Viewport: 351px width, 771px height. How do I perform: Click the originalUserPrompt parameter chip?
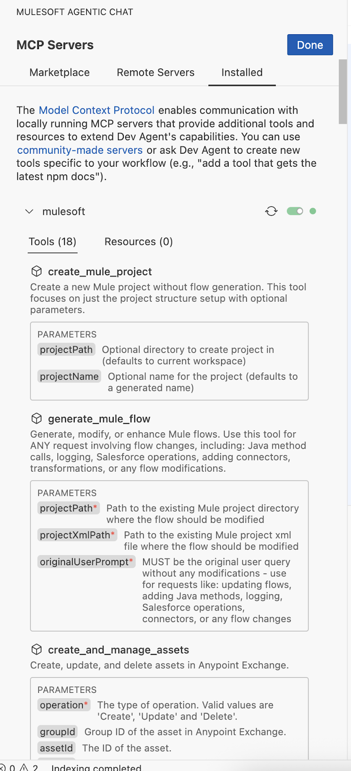86,562
